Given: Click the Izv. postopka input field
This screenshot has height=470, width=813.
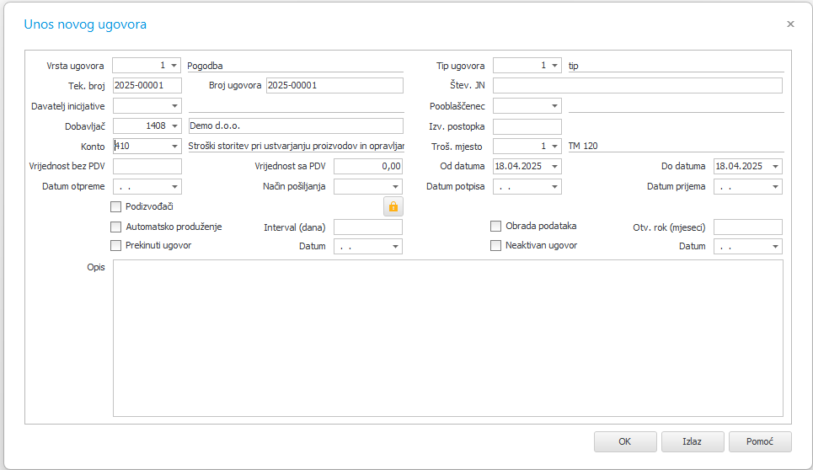Looking at the screenshot, I should [x=527, y=126].
